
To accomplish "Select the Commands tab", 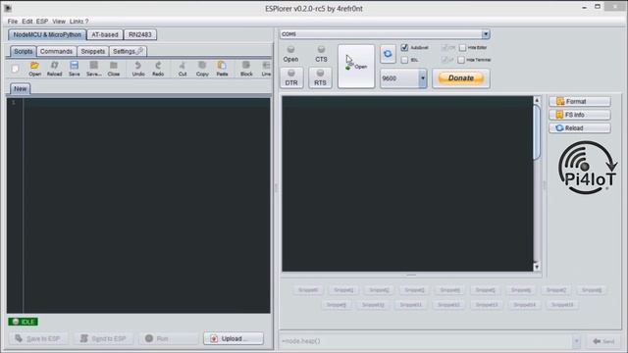I will point(56,51).
